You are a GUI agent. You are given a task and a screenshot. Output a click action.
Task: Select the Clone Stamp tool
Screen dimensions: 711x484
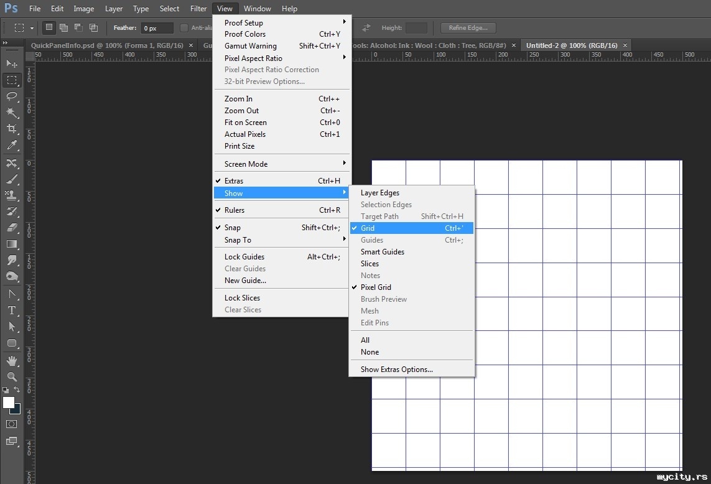12,195
